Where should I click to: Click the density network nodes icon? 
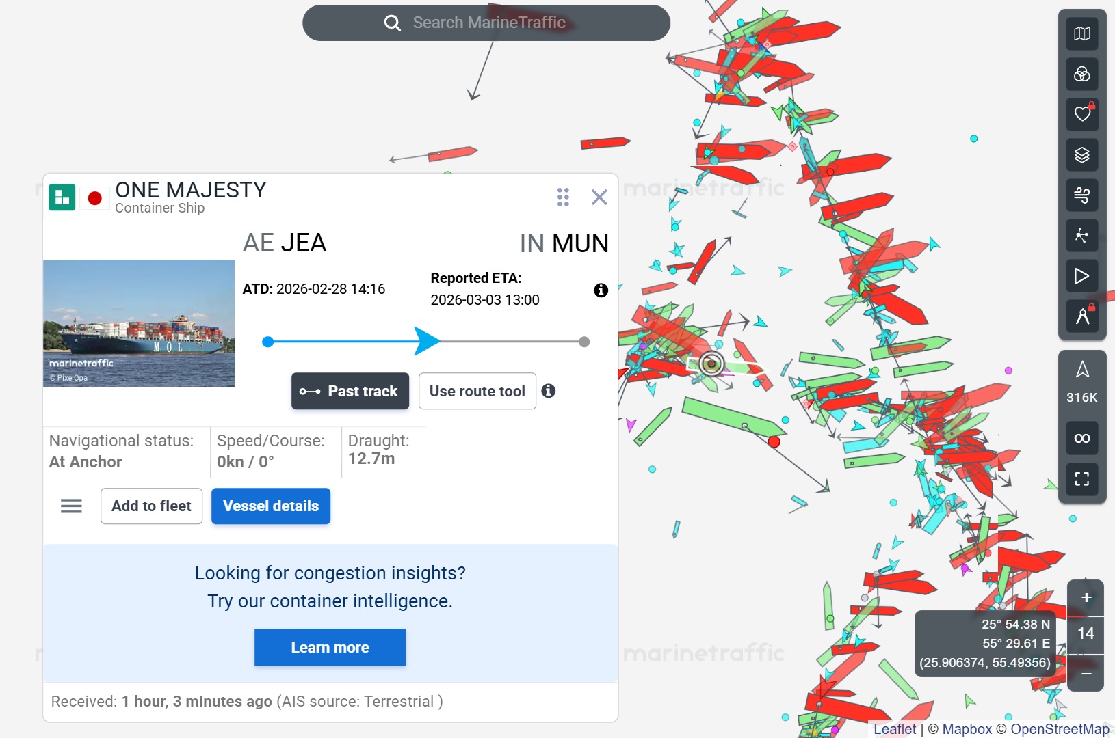pos(1081,236)
